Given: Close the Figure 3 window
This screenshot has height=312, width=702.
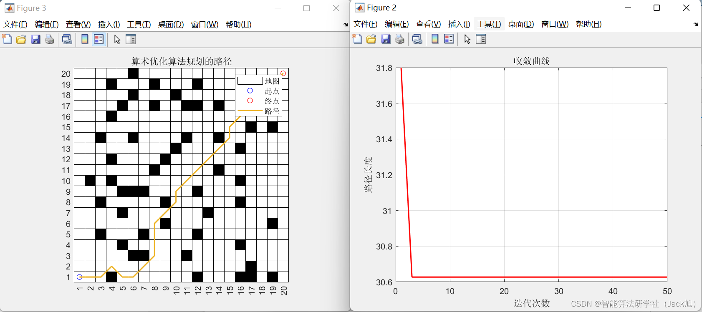Looking at the screenshot, I should tap(336, 8).
